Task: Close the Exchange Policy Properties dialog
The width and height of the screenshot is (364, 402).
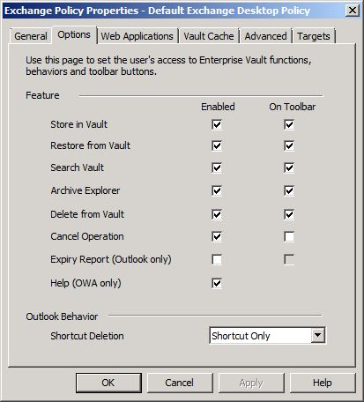Action: click(x=352, y=11)
